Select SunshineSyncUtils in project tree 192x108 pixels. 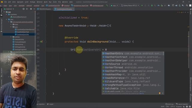coord(22,34)
